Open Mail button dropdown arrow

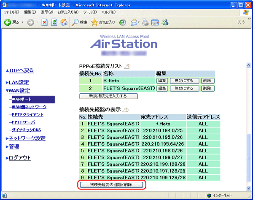[x=139, y=22]
